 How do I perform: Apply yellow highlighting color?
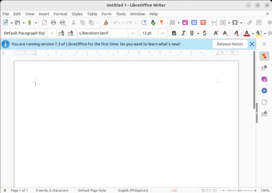pos(259,33)
